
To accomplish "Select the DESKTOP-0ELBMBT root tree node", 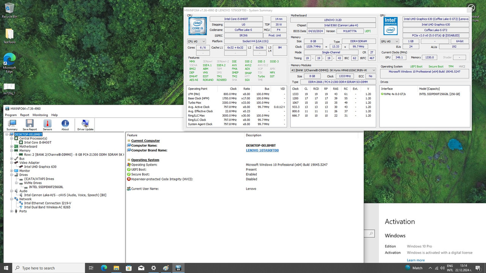I will 28,134.
